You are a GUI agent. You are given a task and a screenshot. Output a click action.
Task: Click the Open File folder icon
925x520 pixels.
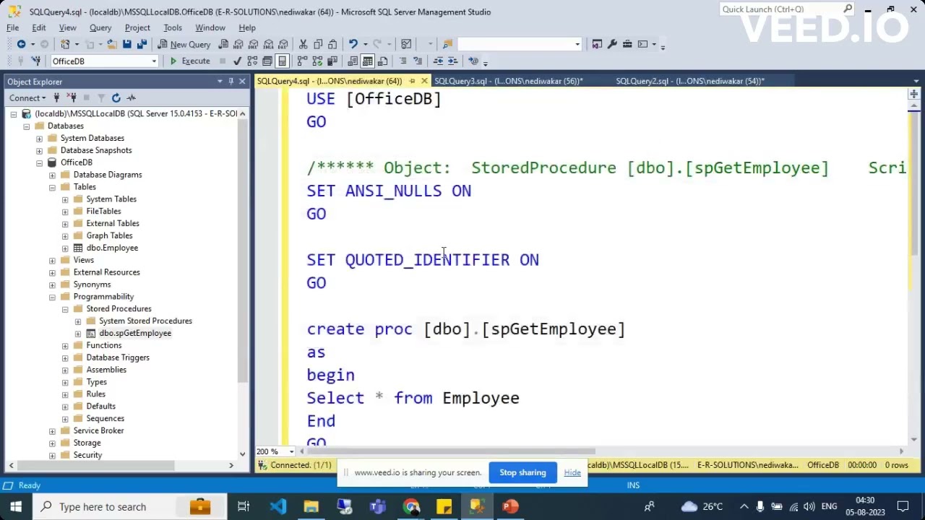click(112, 44)
